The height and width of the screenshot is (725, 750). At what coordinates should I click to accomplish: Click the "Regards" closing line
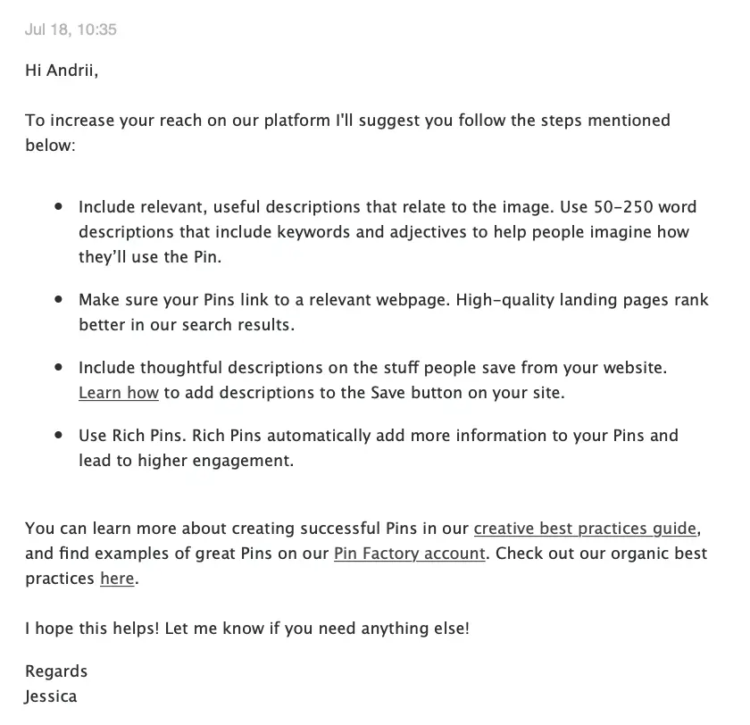tap(56, 671)
